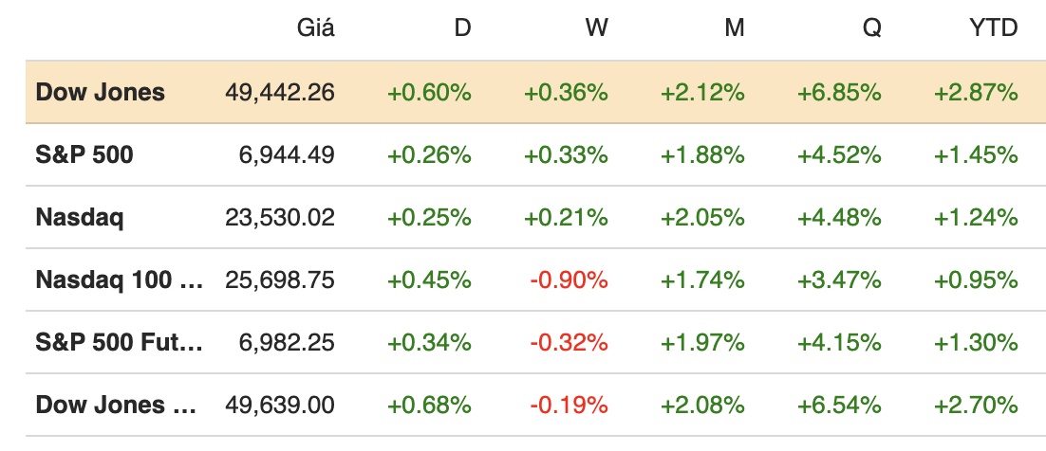Image resolution: width=1046 pixels, height=451 pixels.
Task: Click the red -0.90% weekly value
Action: (x=569, y=280)
